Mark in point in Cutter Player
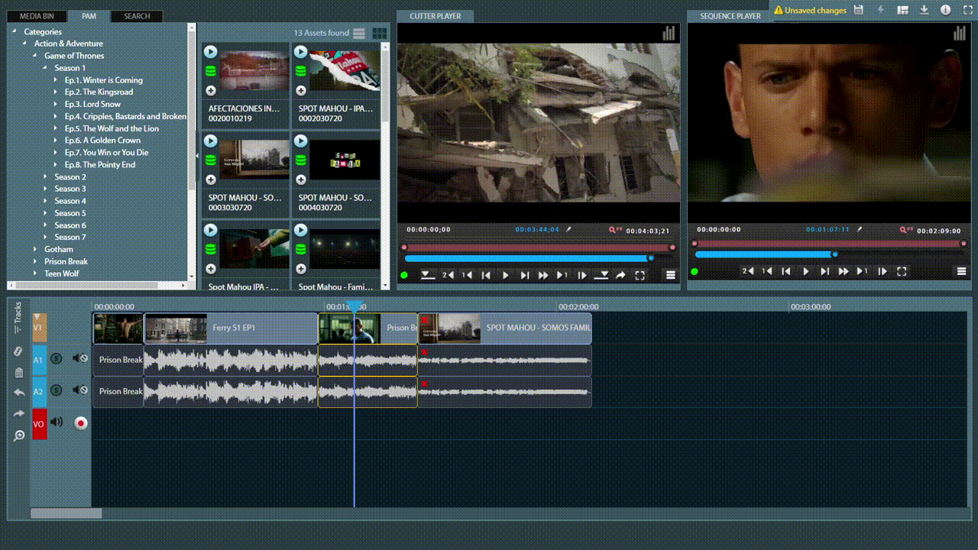The width and height of the screenshot is (978, 550). [x=428, y=275]
